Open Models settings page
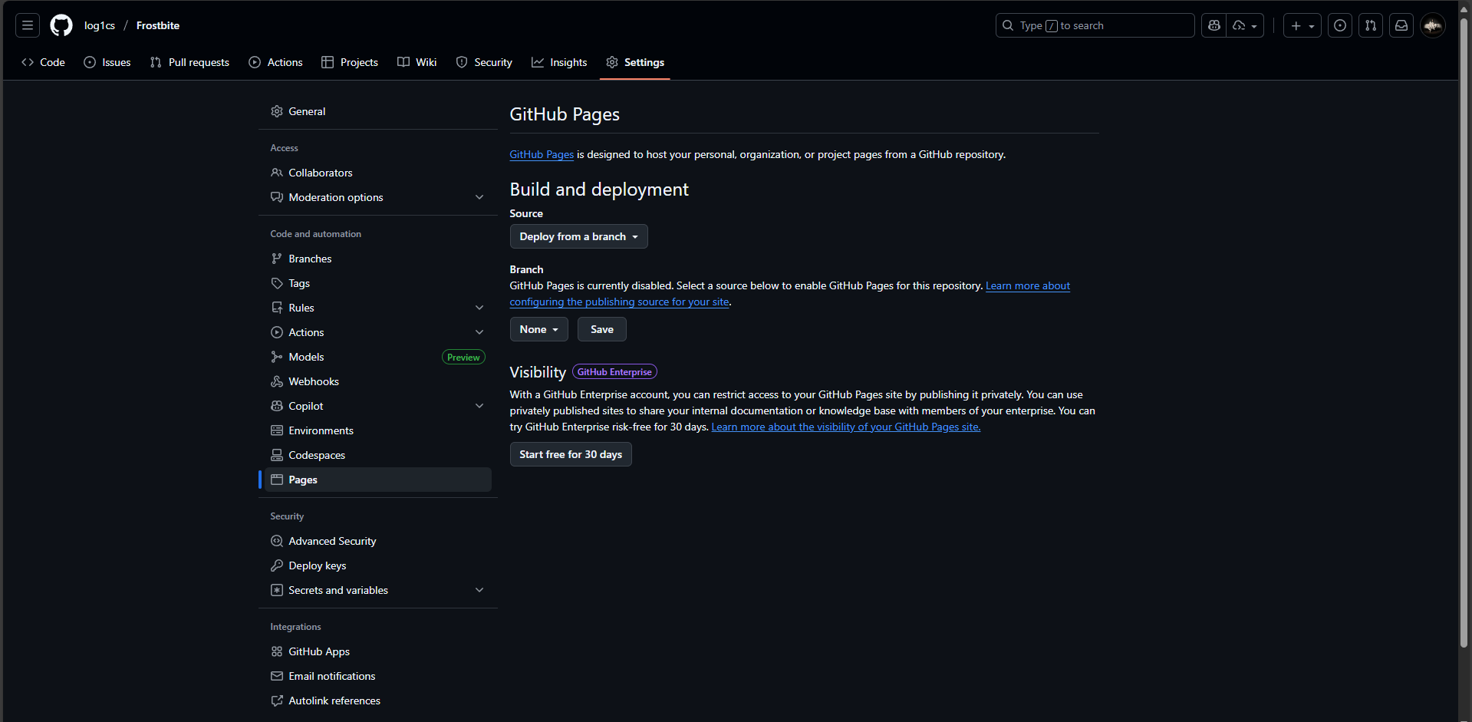 tap(378, 357)
